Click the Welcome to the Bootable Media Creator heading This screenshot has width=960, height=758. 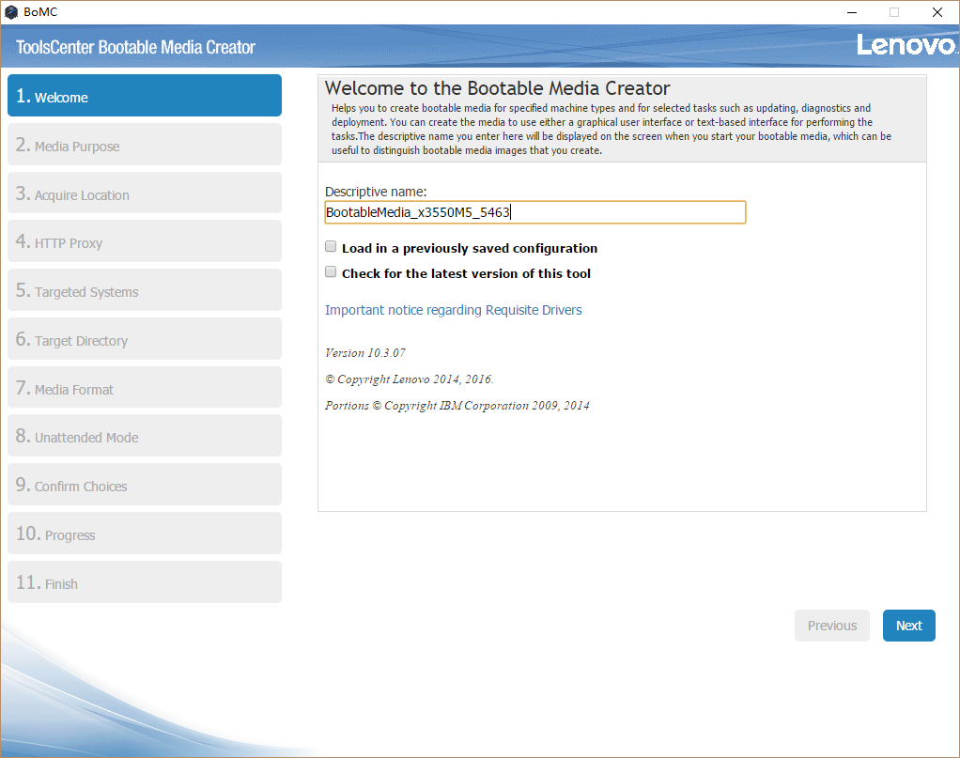[x=497, y=88]
